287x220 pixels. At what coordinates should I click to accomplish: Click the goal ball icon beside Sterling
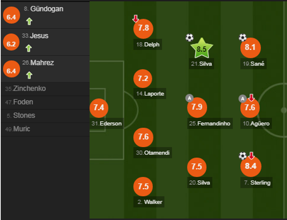click(242, 155)
